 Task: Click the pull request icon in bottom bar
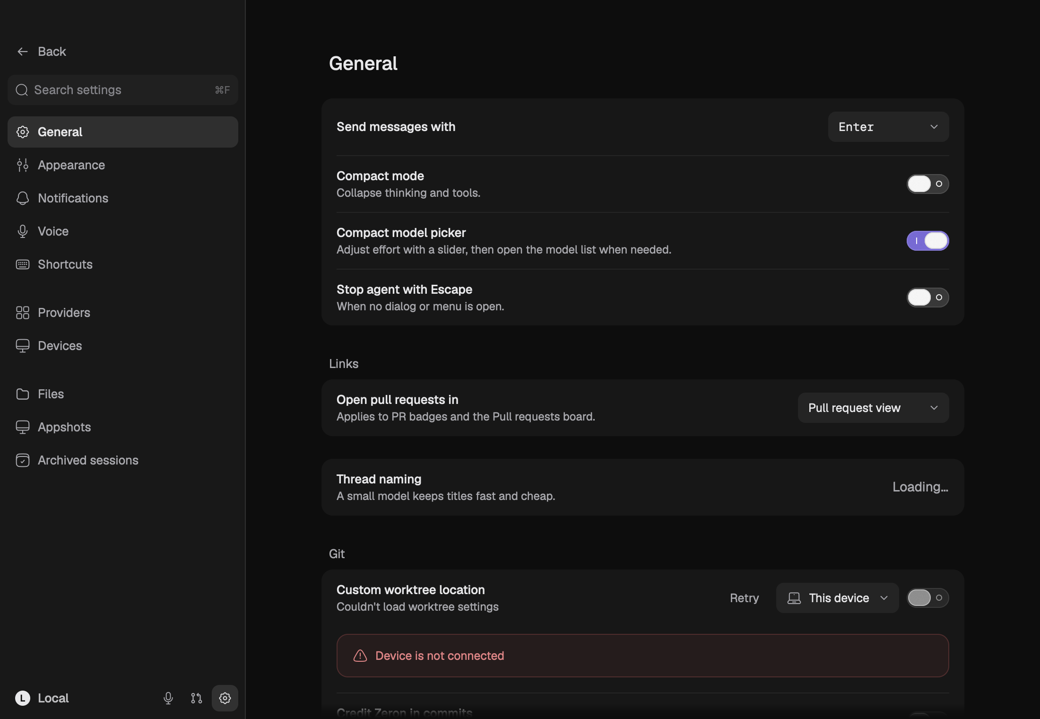click(x=197, y=698)
